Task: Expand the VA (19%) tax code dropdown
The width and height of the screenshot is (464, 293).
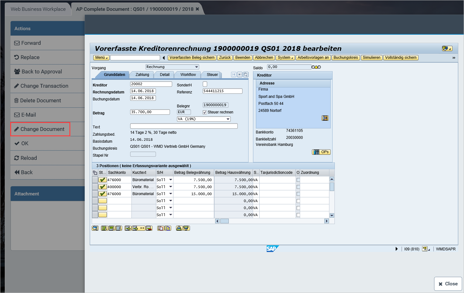Action: point(228,119)
